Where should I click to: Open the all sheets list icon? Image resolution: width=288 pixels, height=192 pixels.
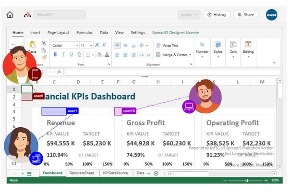(29, 173)
